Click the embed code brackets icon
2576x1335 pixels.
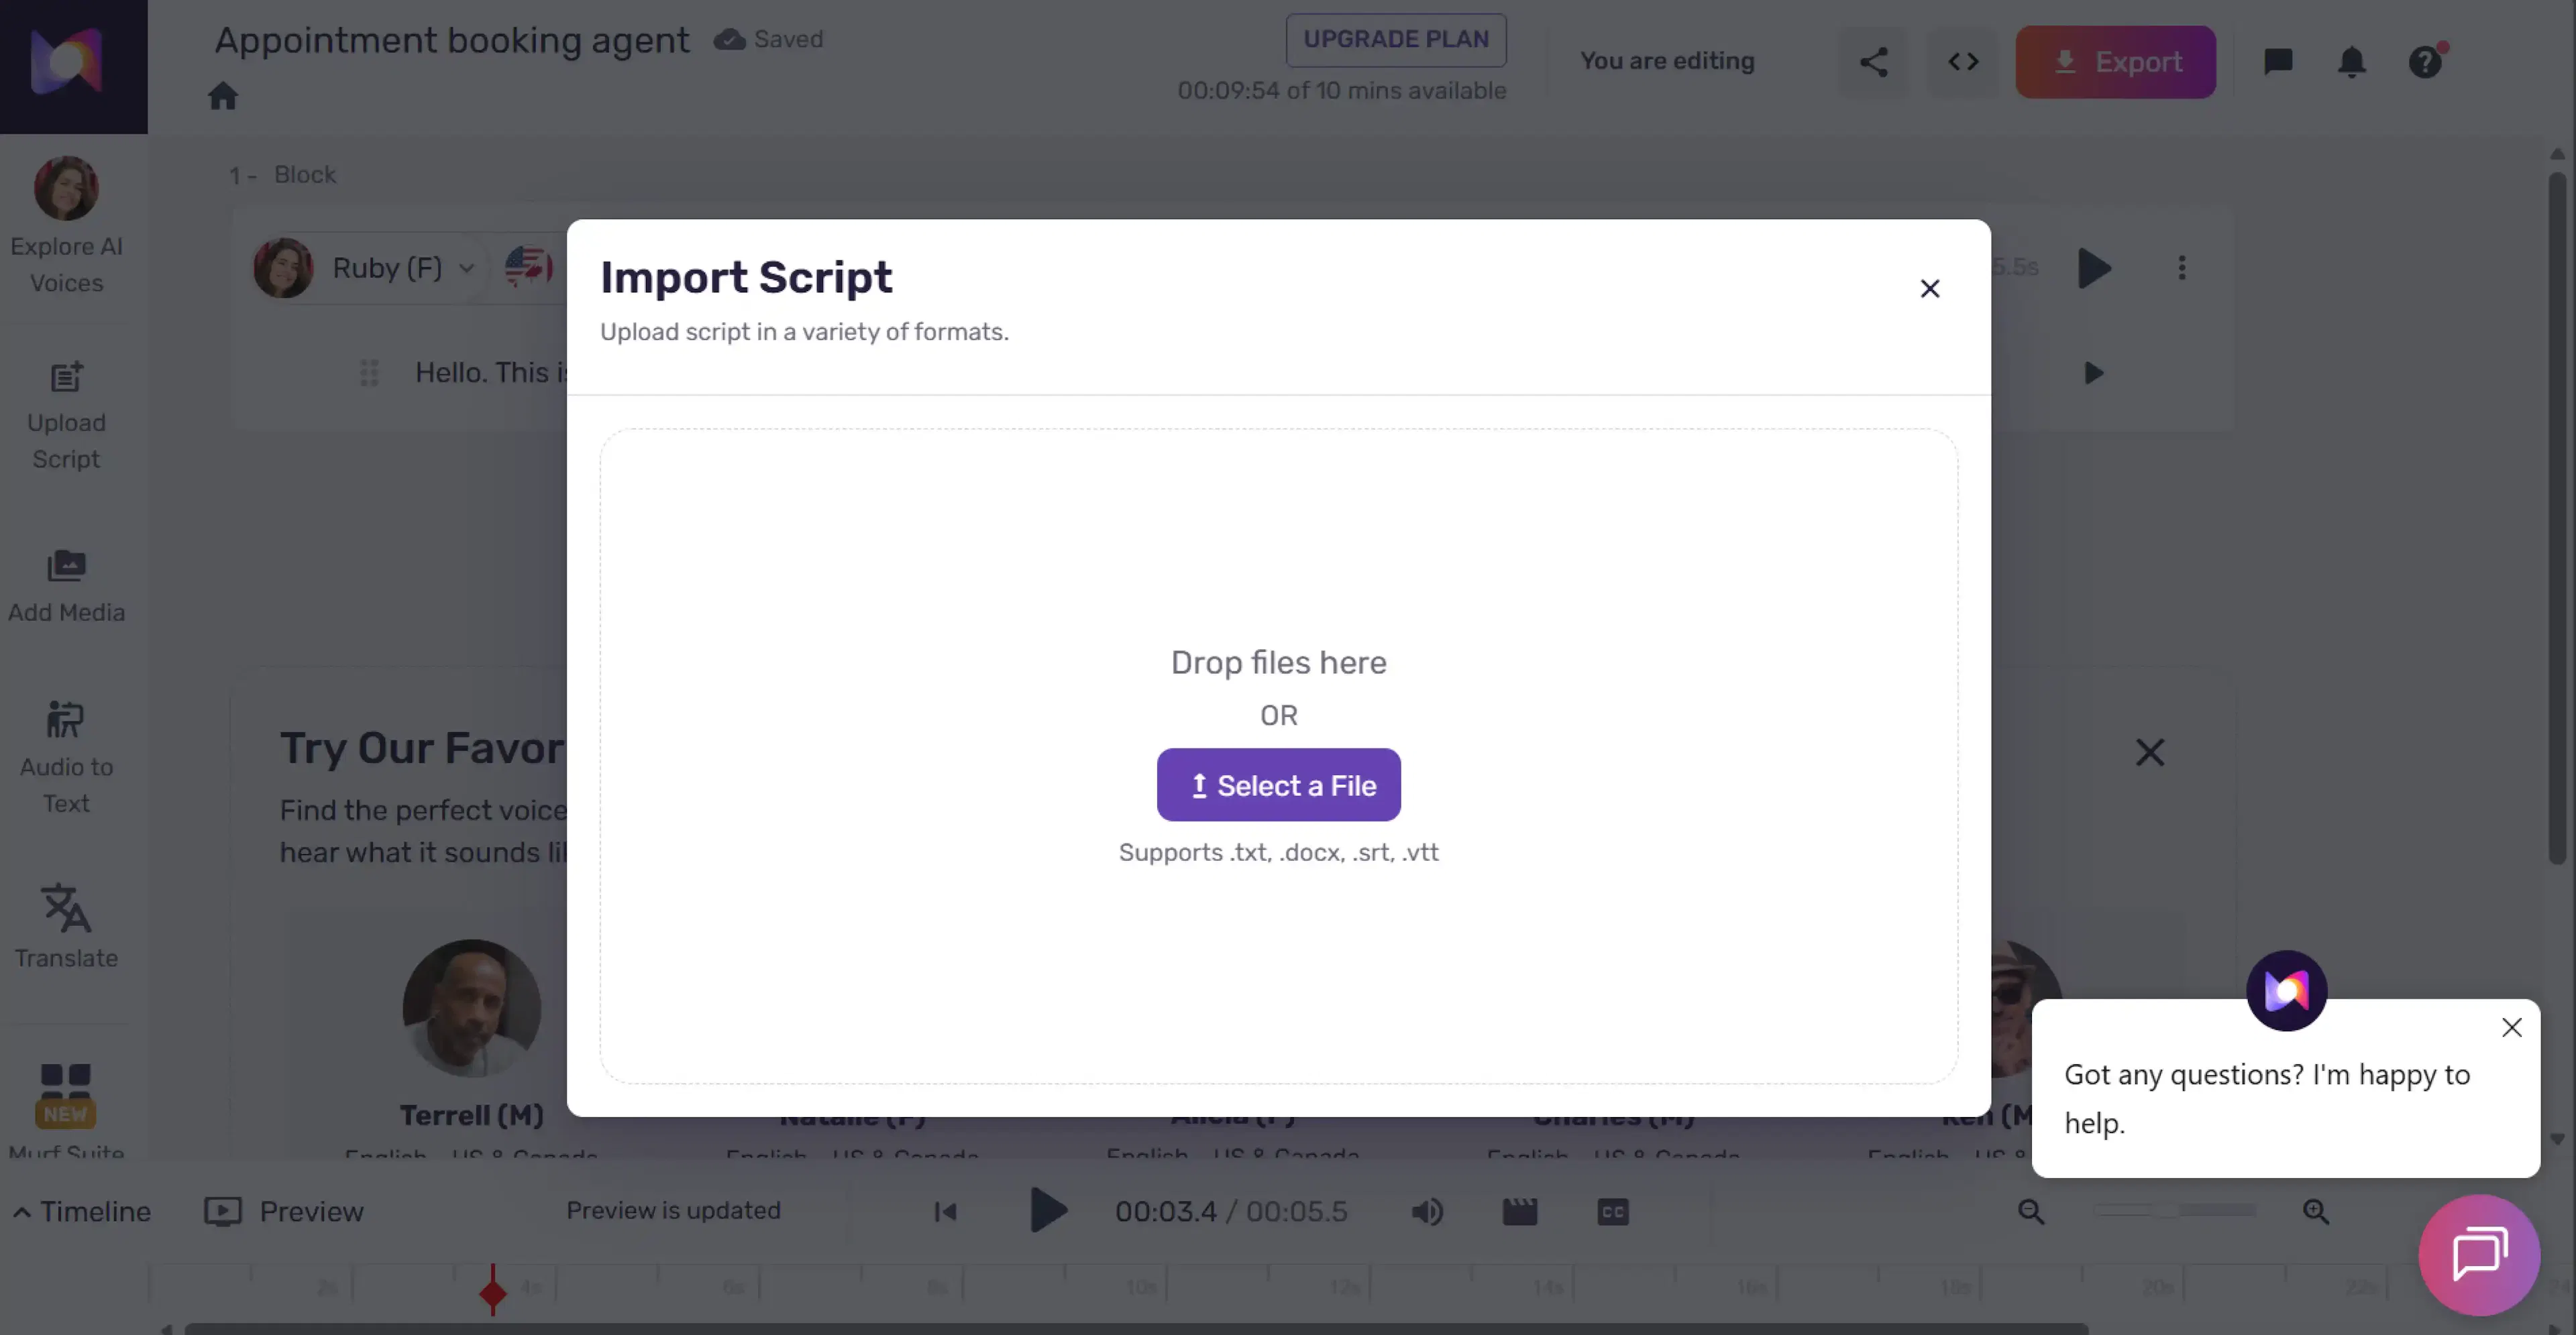(x=1963, y=62)
